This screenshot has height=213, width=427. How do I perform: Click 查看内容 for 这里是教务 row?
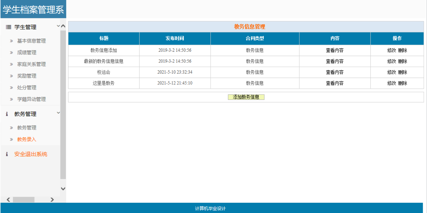[x=335, y=83]
